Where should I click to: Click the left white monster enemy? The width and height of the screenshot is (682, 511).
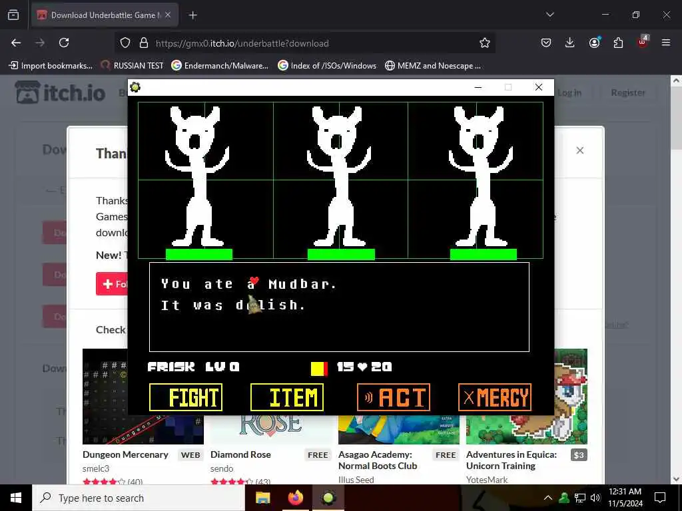tap(197, 177)
